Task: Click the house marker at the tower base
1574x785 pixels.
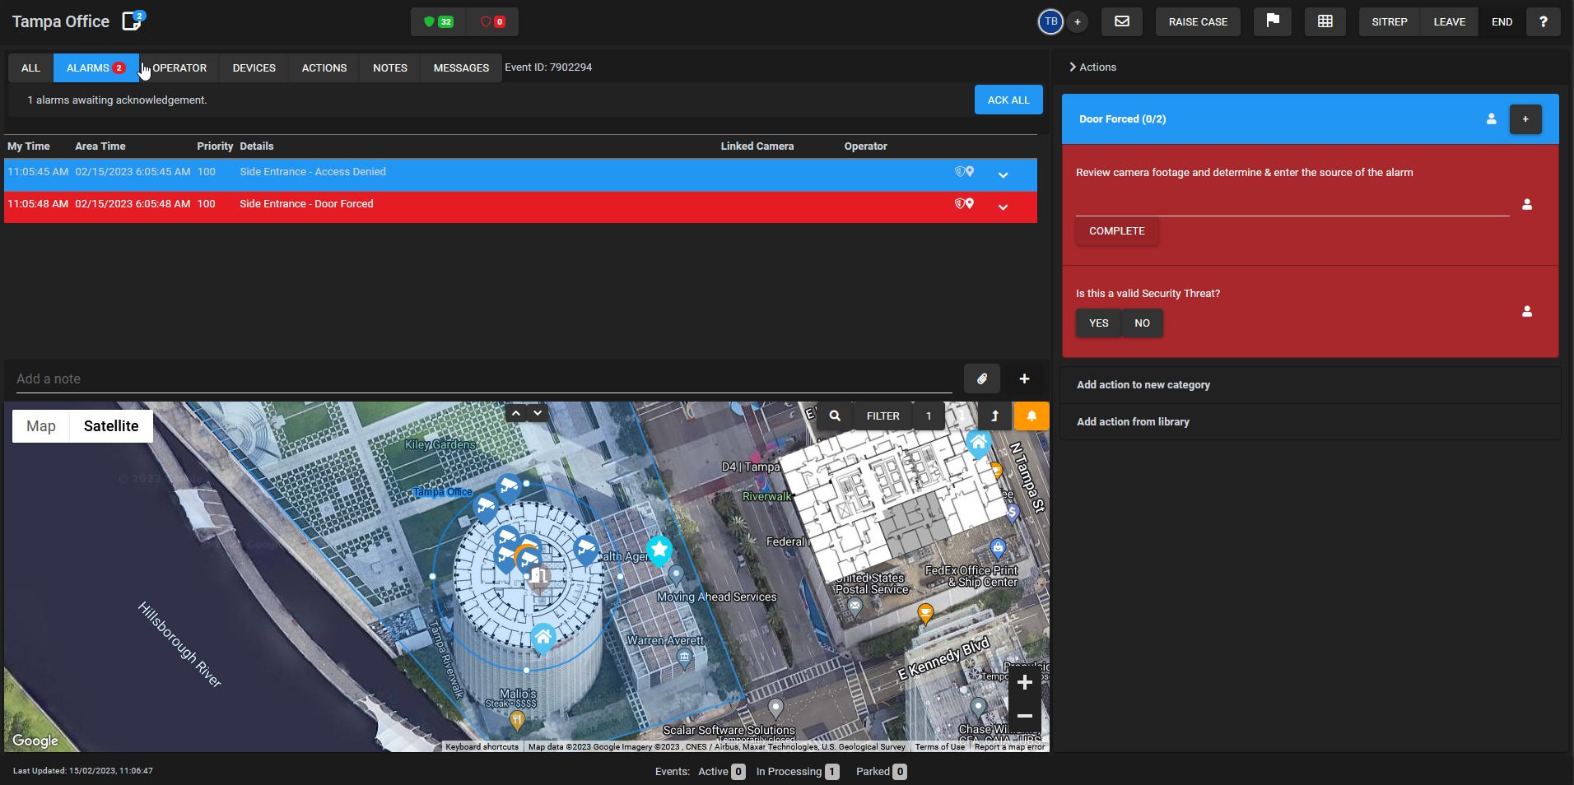Action: coord(543,638)
